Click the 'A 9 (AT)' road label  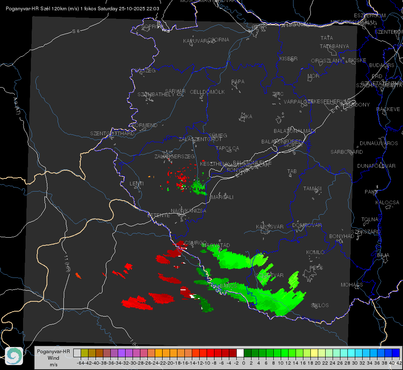pyautogui.click(x=16, y=106)
